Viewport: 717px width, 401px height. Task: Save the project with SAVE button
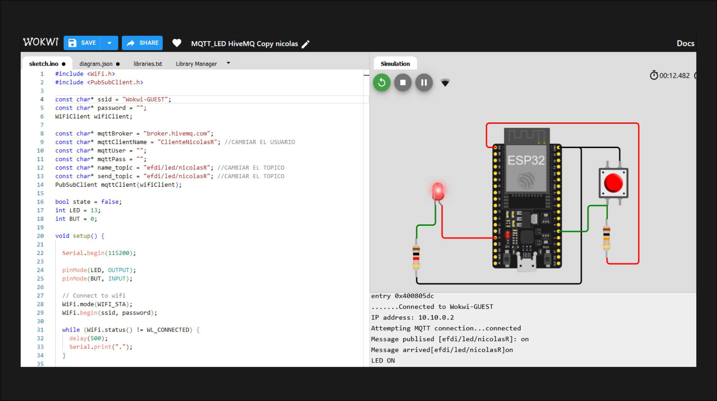tap(82, 43)
